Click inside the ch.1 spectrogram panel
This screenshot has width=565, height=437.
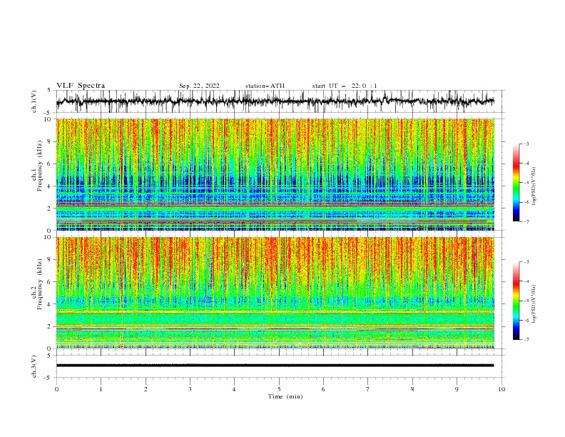coord(275,174)
